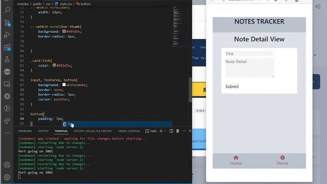The width and height of the screenshot is (327, 184).
Task: Click the nodemon app crashed message
Action: click(82, 139)
